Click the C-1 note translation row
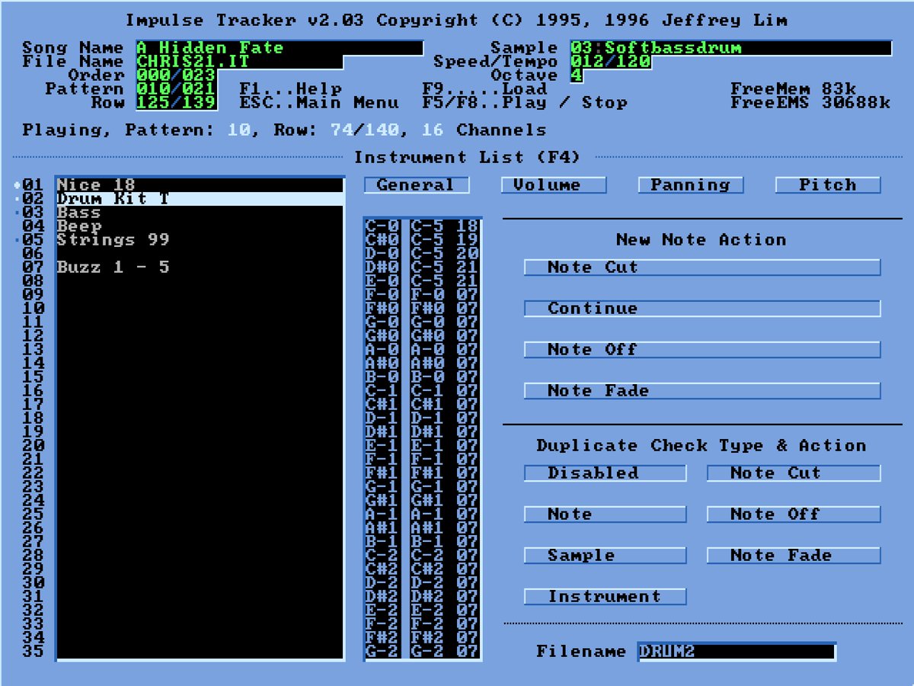Viewport: 914px width, 686px height. [x=423, y=391]
